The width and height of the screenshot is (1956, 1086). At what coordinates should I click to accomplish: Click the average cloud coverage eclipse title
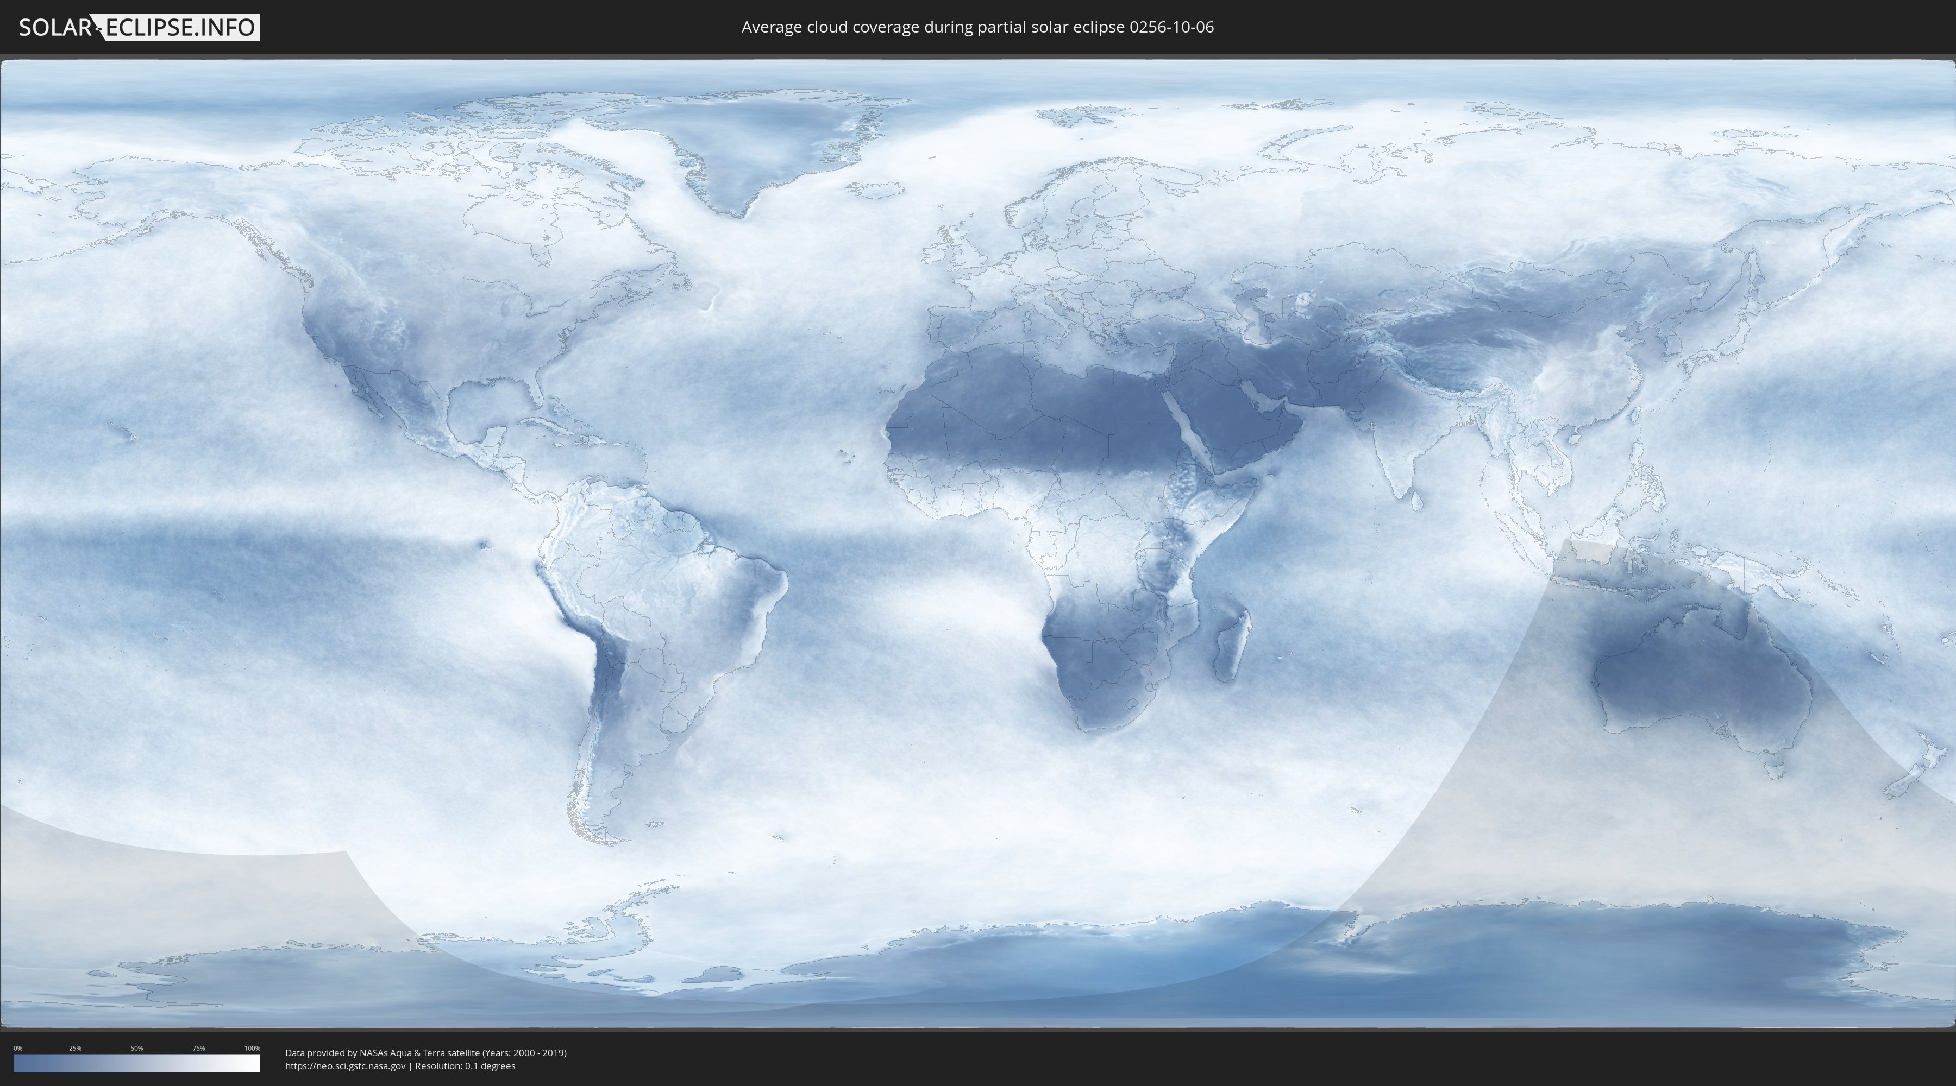(x=977, y=27)
